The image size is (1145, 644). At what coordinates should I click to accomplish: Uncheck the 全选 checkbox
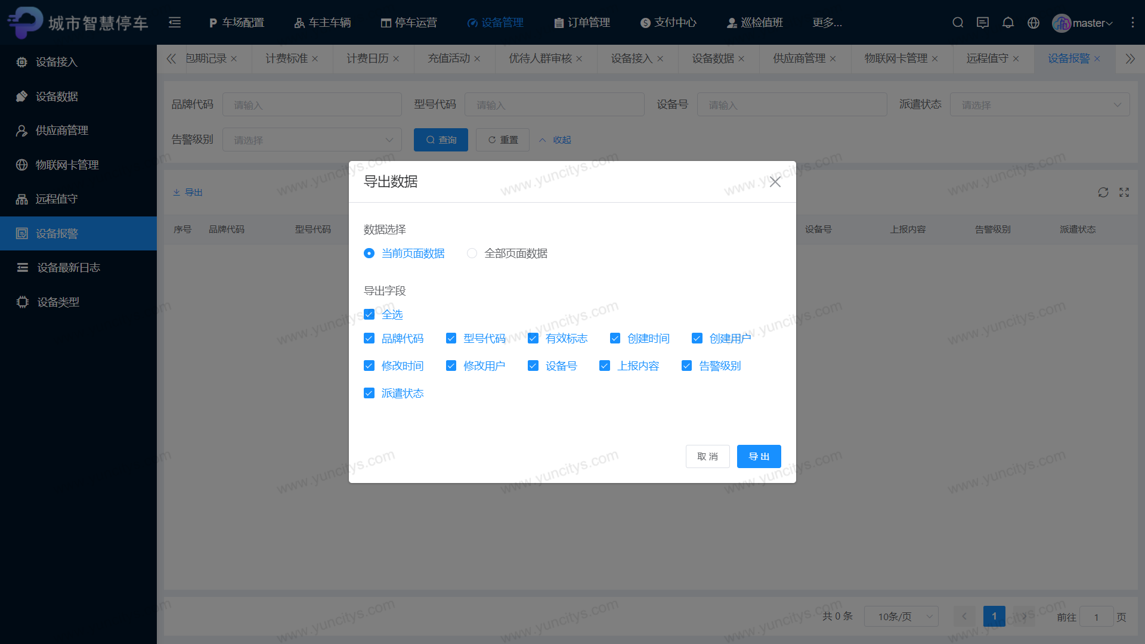point(369,314)
